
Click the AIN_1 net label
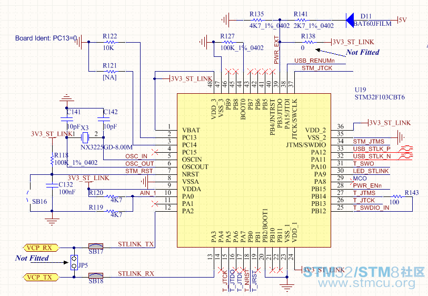coord(148,193)
